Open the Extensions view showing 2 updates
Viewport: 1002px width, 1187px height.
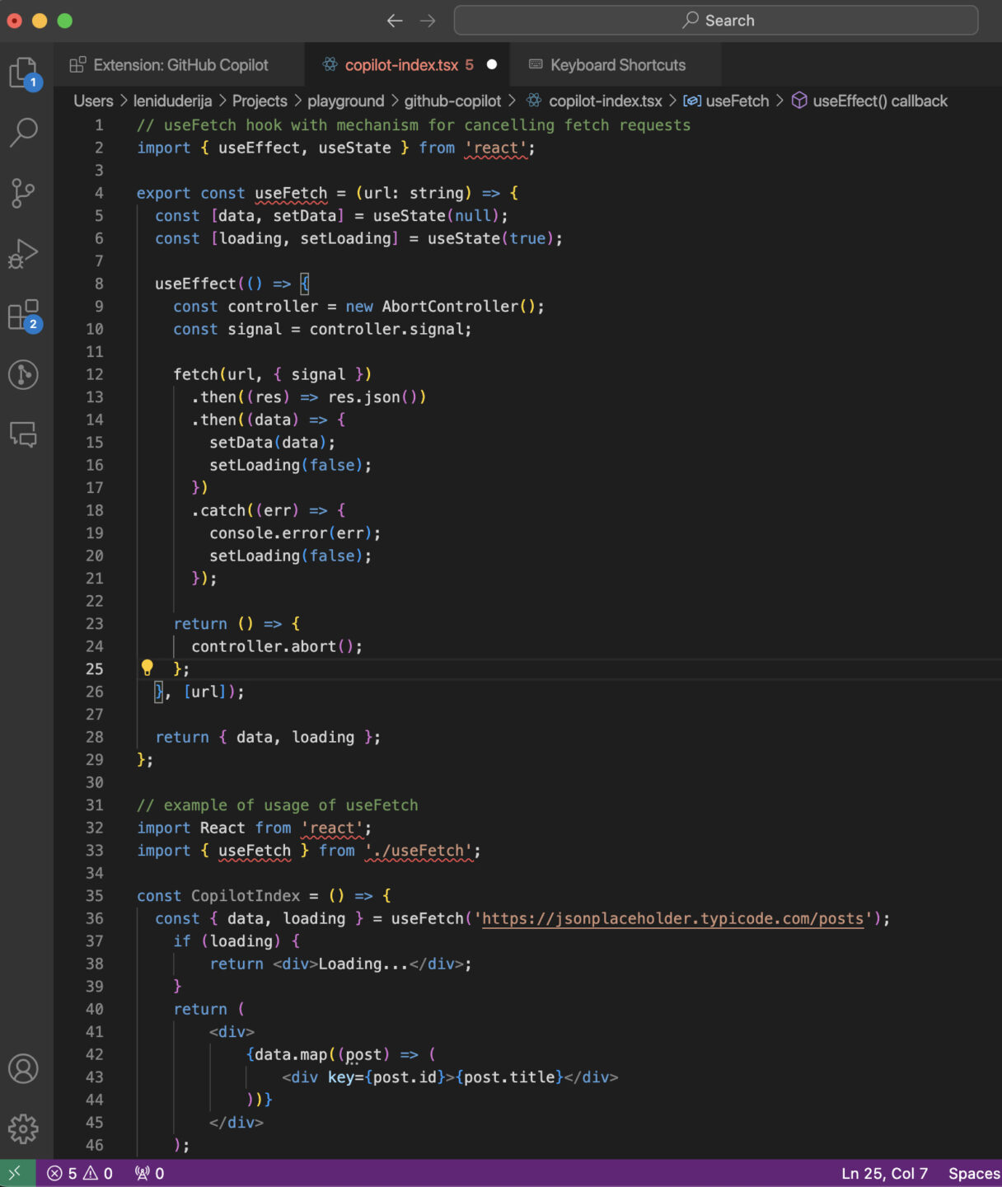24,314
